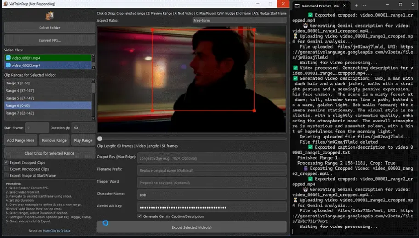Screen dimensions: 419x238
Task: Toggle Generate Gemini Caption/Description checkbox
Action: (140, 216)
